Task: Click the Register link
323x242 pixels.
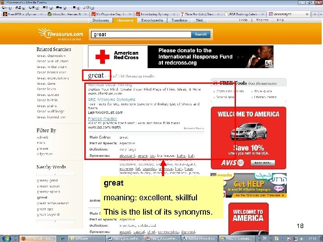Action: point(262,20)
